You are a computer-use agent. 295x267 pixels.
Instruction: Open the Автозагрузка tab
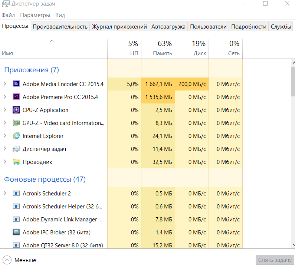[x=168, y=26]
